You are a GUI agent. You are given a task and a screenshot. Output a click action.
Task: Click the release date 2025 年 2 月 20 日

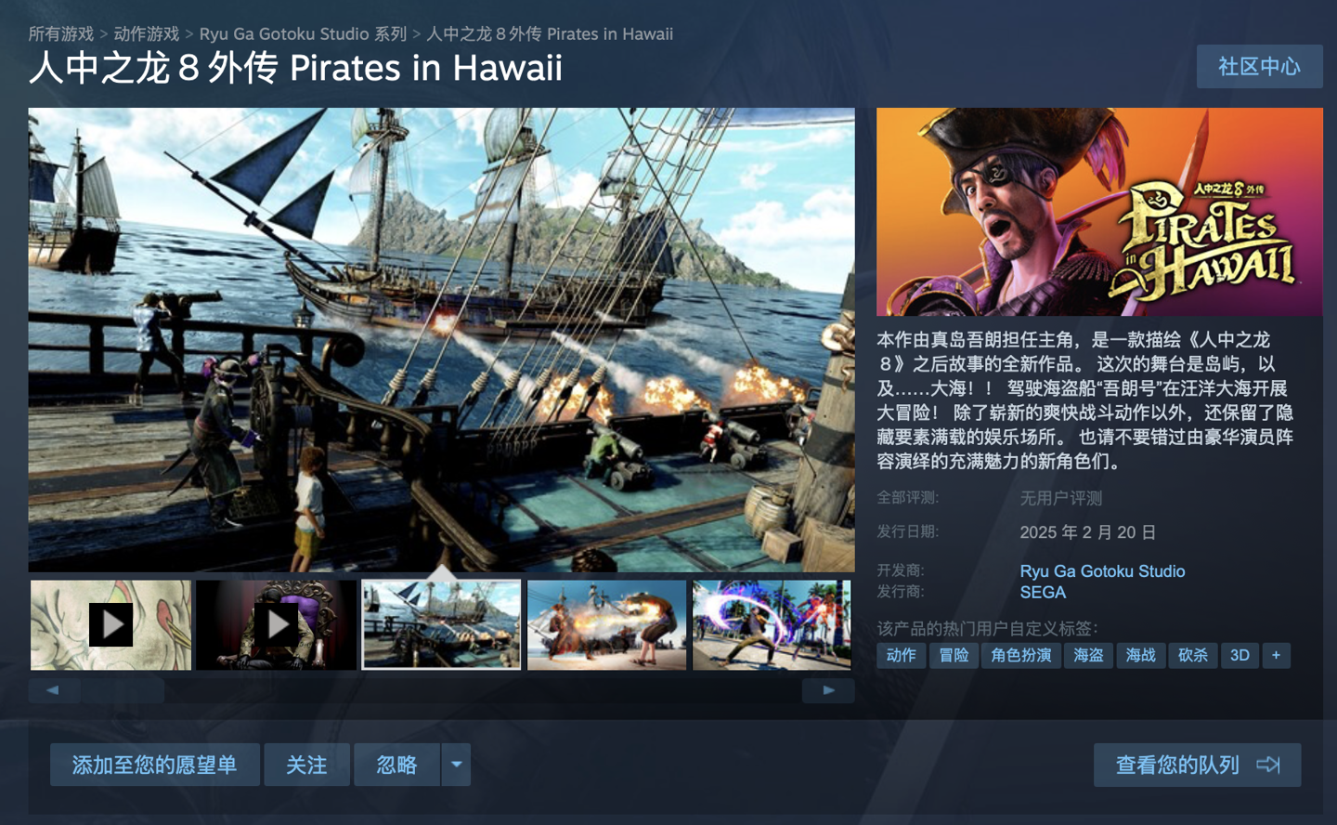pos(1087,532)
